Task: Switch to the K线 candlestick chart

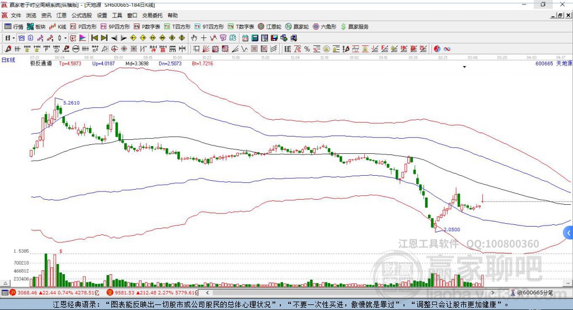Action: 58,27
